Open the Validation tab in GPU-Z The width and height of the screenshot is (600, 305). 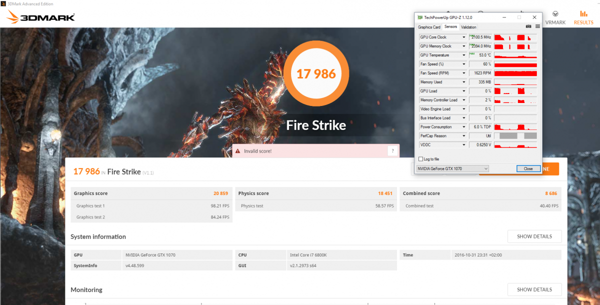pyautogui.click(x=468, y=27)
